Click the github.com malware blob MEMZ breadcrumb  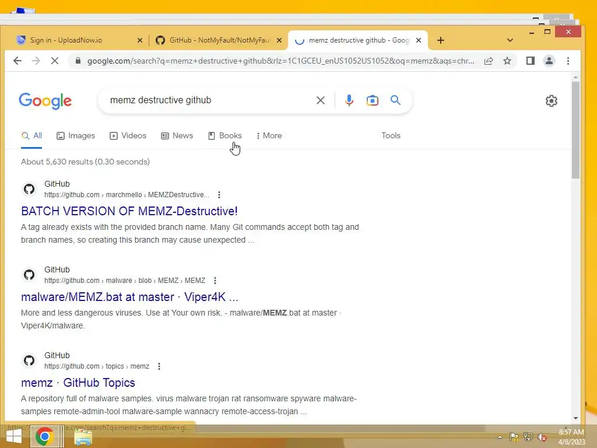click(x=125, y=281)
